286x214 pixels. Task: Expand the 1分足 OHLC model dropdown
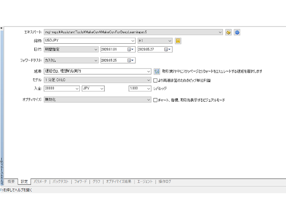click(149, 80)
